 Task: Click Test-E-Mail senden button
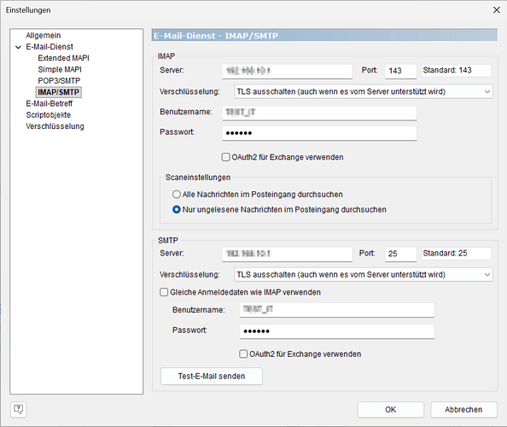coord(212,377)
